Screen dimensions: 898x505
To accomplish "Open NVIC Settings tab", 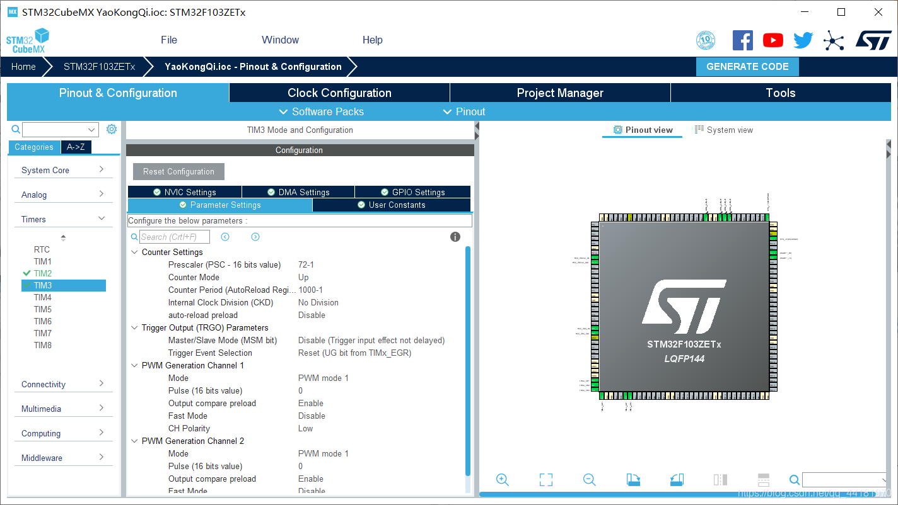I will (x=184, y=192).
